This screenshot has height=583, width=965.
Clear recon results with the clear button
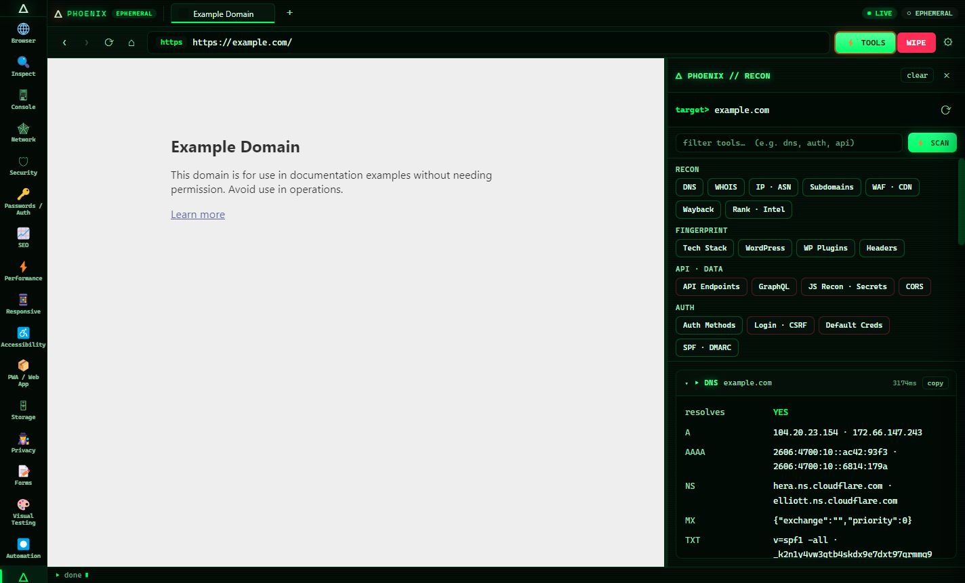(917, 75)
